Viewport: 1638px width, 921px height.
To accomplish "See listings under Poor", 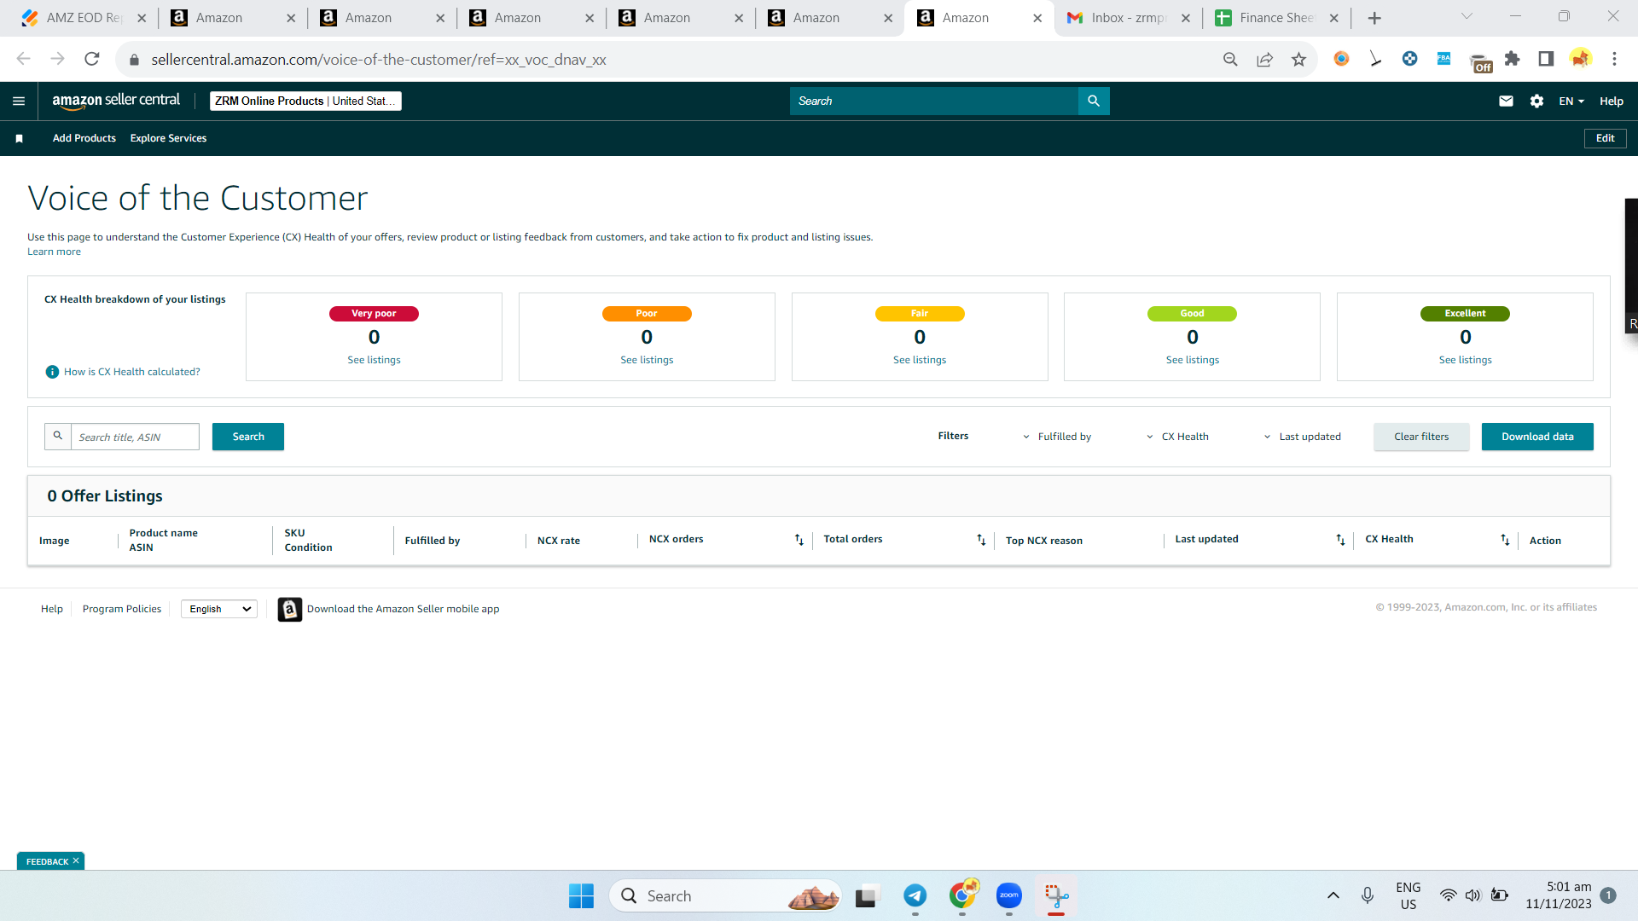I will pyautogui.click(x=647, y=360).
